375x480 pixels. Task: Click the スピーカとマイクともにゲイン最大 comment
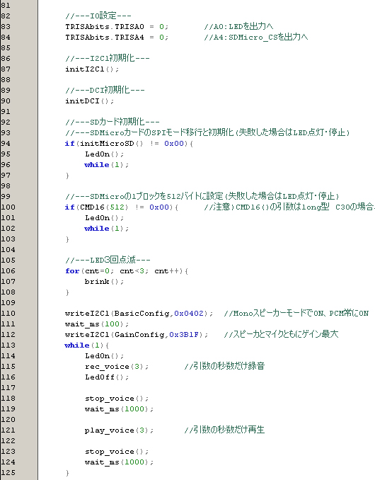click(x=281, y=334)
